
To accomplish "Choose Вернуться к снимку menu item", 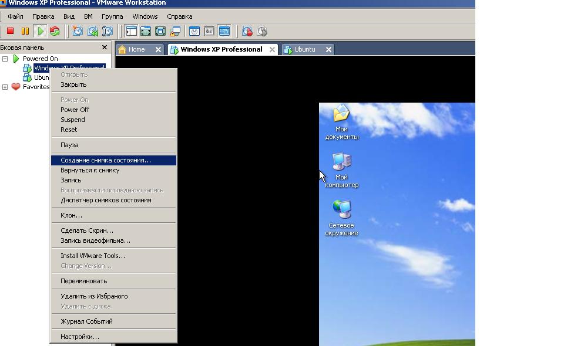I will [113, 170].
